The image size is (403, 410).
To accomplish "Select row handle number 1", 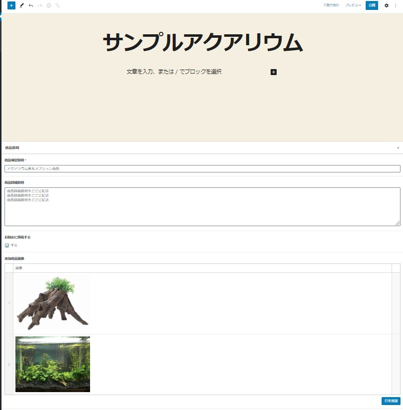I will [9, 303].
